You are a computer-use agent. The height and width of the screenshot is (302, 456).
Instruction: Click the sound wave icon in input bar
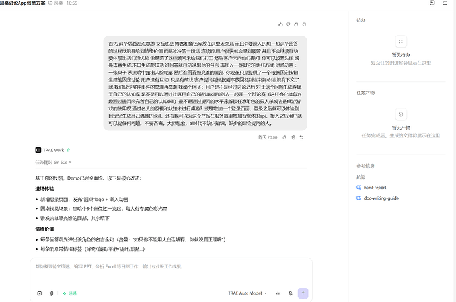[x=278, y=293]
